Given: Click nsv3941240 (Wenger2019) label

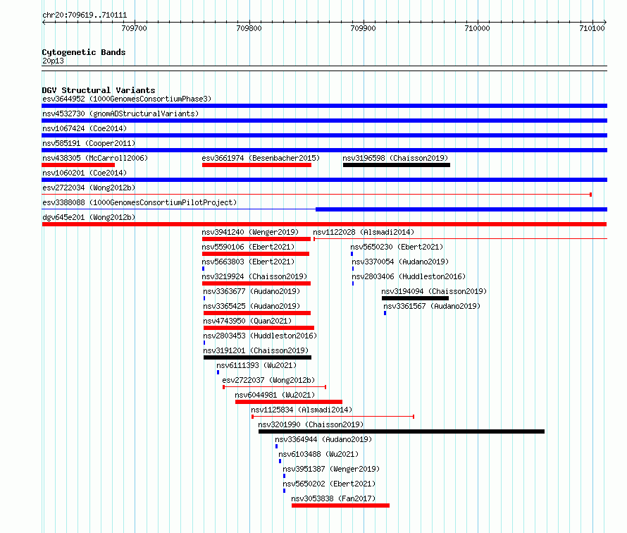Looking at the screenshot, I should pyautogui.click(x=250, y=232).
